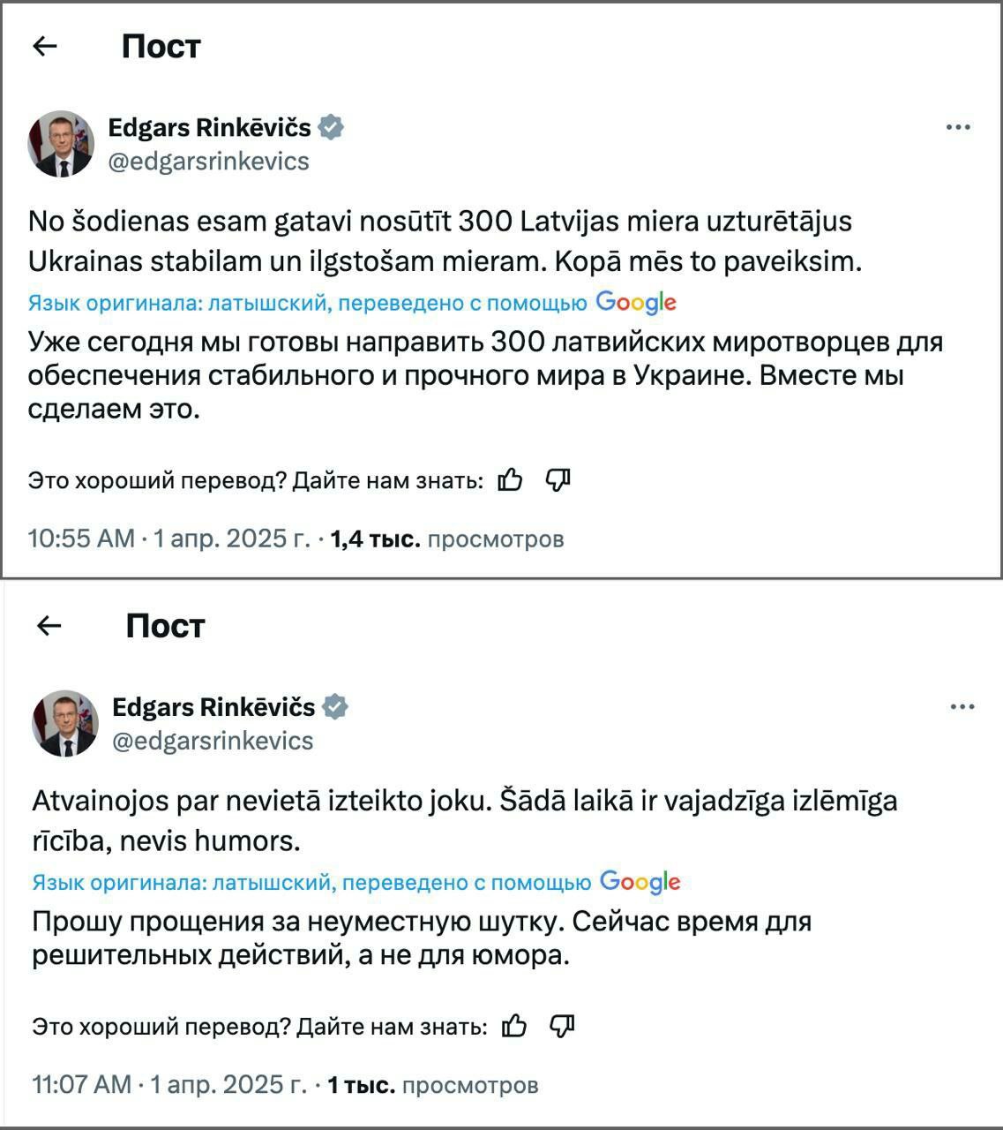Click thumbs up on the bottom post's translation

514,1026
